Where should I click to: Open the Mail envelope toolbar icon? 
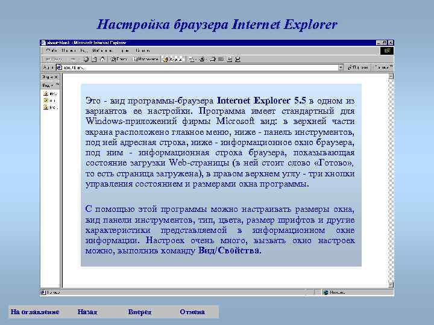[x=192, y=59]
